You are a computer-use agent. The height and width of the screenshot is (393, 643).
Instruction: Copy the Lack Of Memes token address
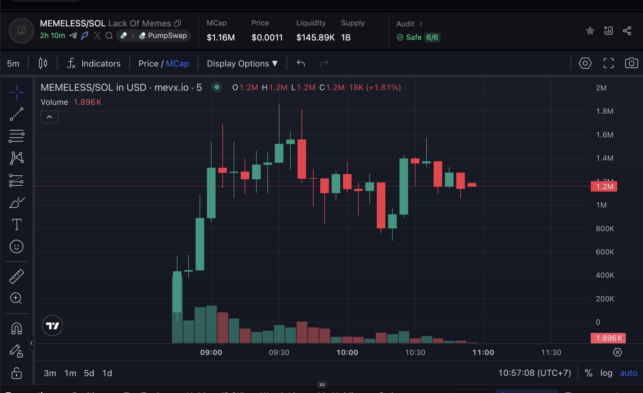[x=177, y=23]
